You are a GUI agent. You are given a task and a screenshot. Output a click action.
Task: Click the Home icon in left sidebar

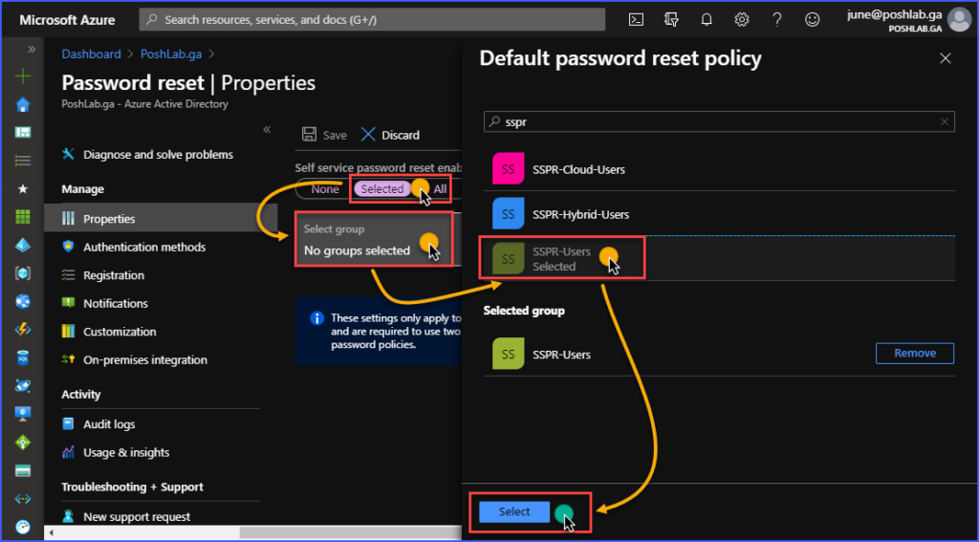click(x=23, y=105)
